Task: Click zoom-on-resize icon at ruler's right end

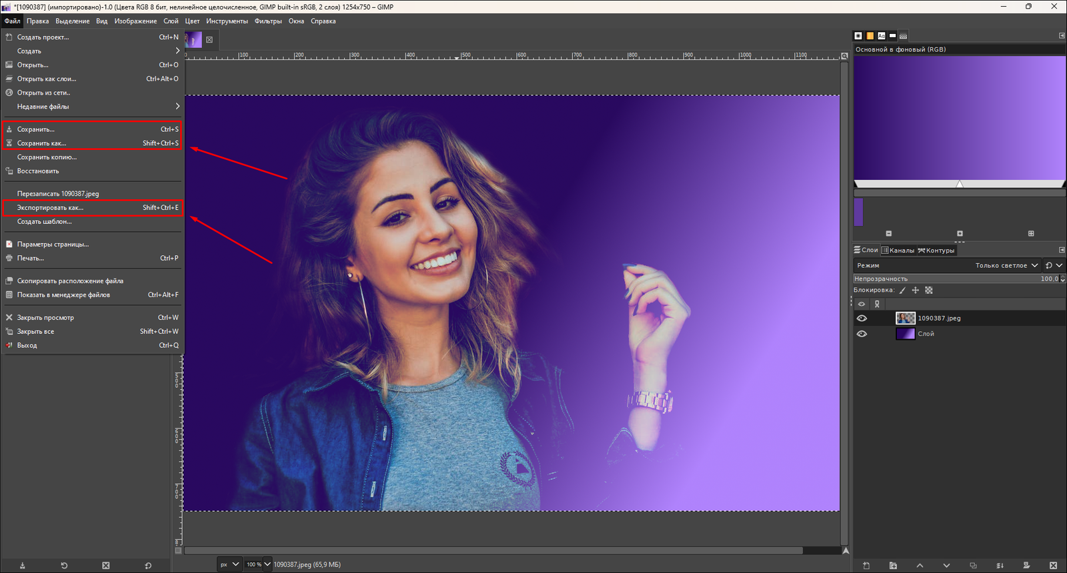Action: 844,56
